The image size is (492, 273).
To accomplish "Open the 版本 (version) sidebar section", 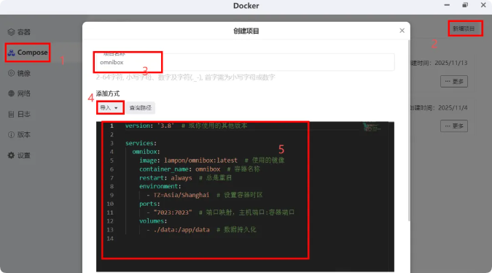I will click(19, 135).
